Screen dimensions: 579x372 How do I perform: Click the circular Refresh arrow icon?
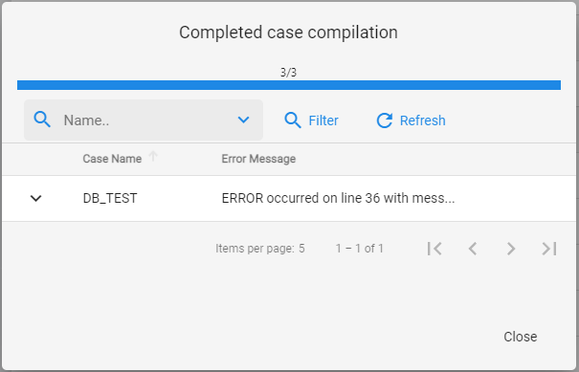coord(385,120)
